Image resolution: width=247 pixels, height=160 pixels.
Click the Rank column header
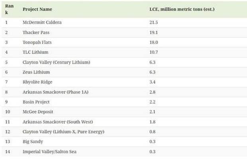[x=9, y=9]
